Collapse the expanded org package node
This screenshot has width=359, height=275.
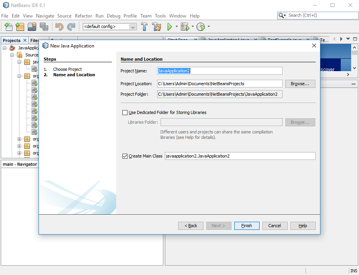tap(19, 76)
